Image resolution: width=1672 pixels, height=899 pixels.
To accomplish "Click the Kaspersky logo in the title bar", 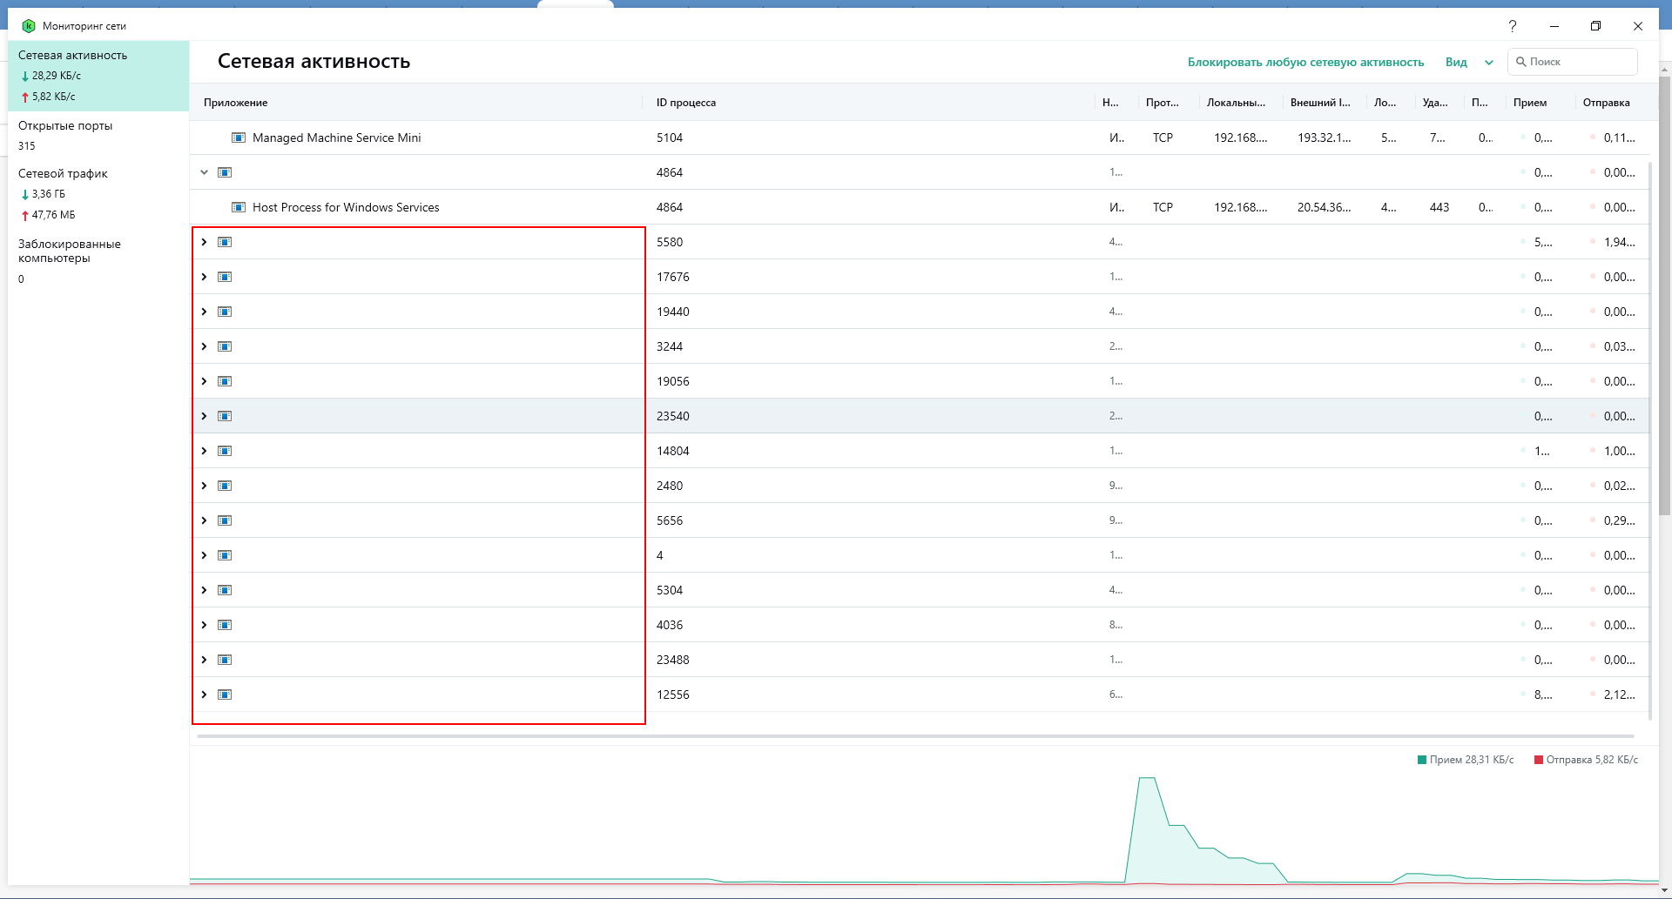I will (29, 26).
